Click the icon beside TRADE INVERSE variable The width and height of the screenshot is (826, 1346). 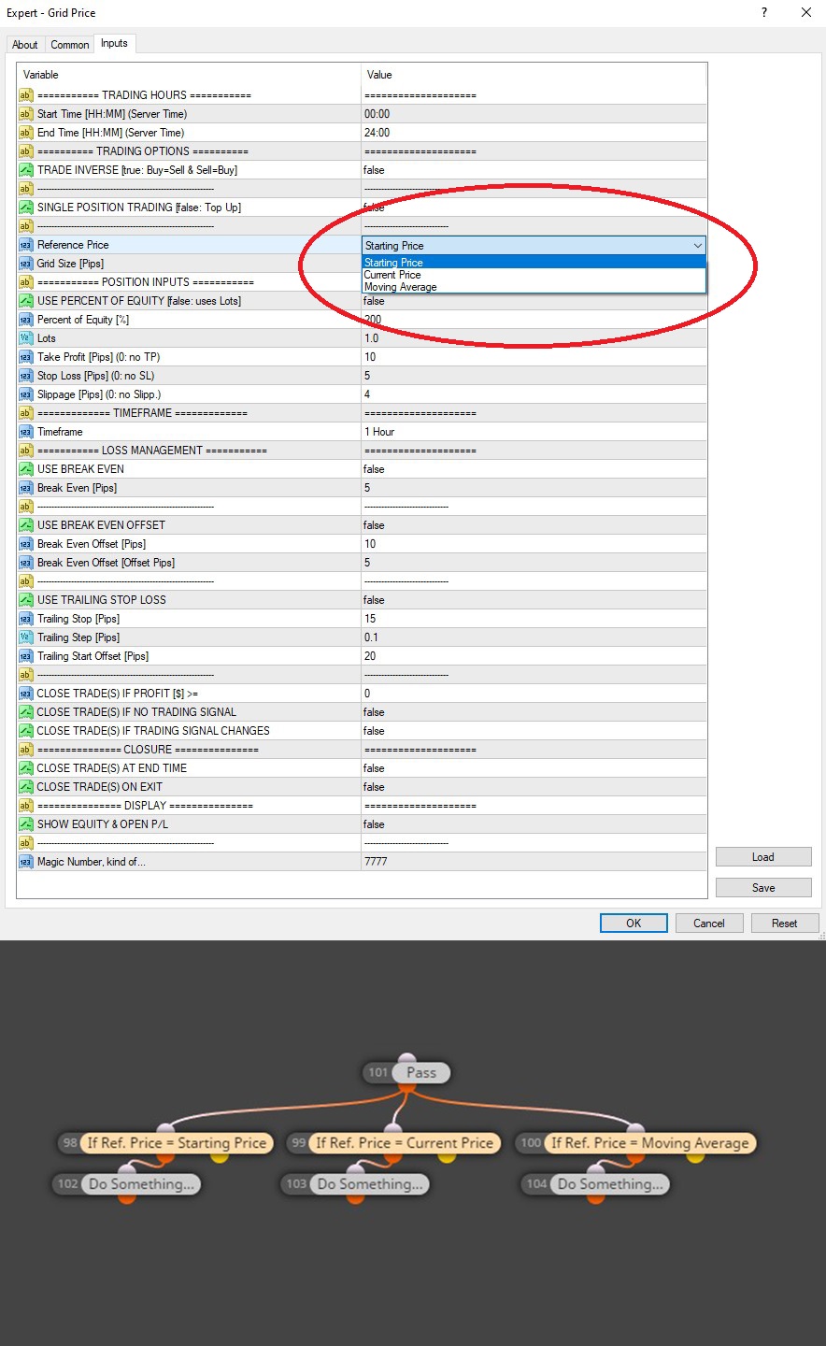(26, 170)
